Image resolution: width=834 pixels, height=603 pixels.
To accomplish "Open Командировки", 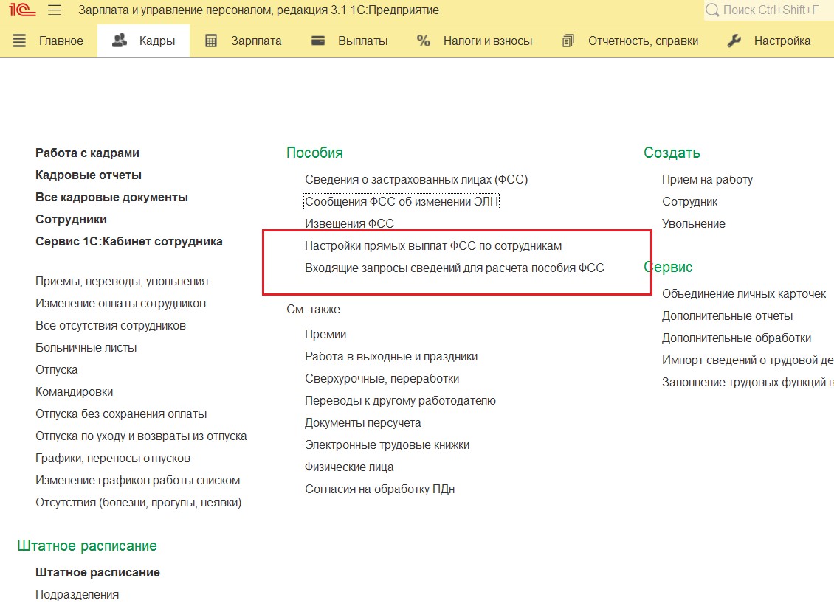I will click(x=75, y=392).
